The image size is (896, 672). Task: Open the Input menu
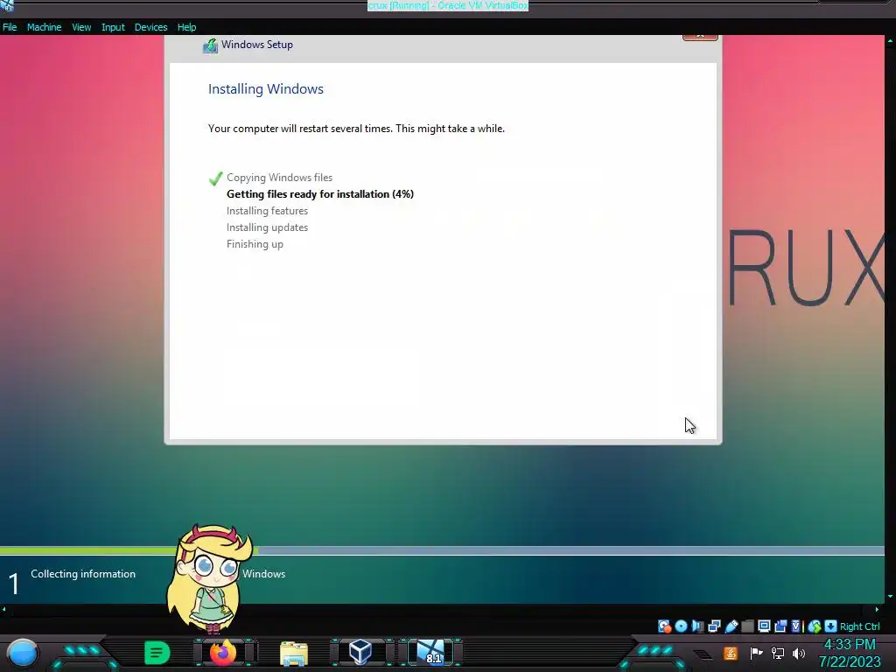tap(113, 27)
